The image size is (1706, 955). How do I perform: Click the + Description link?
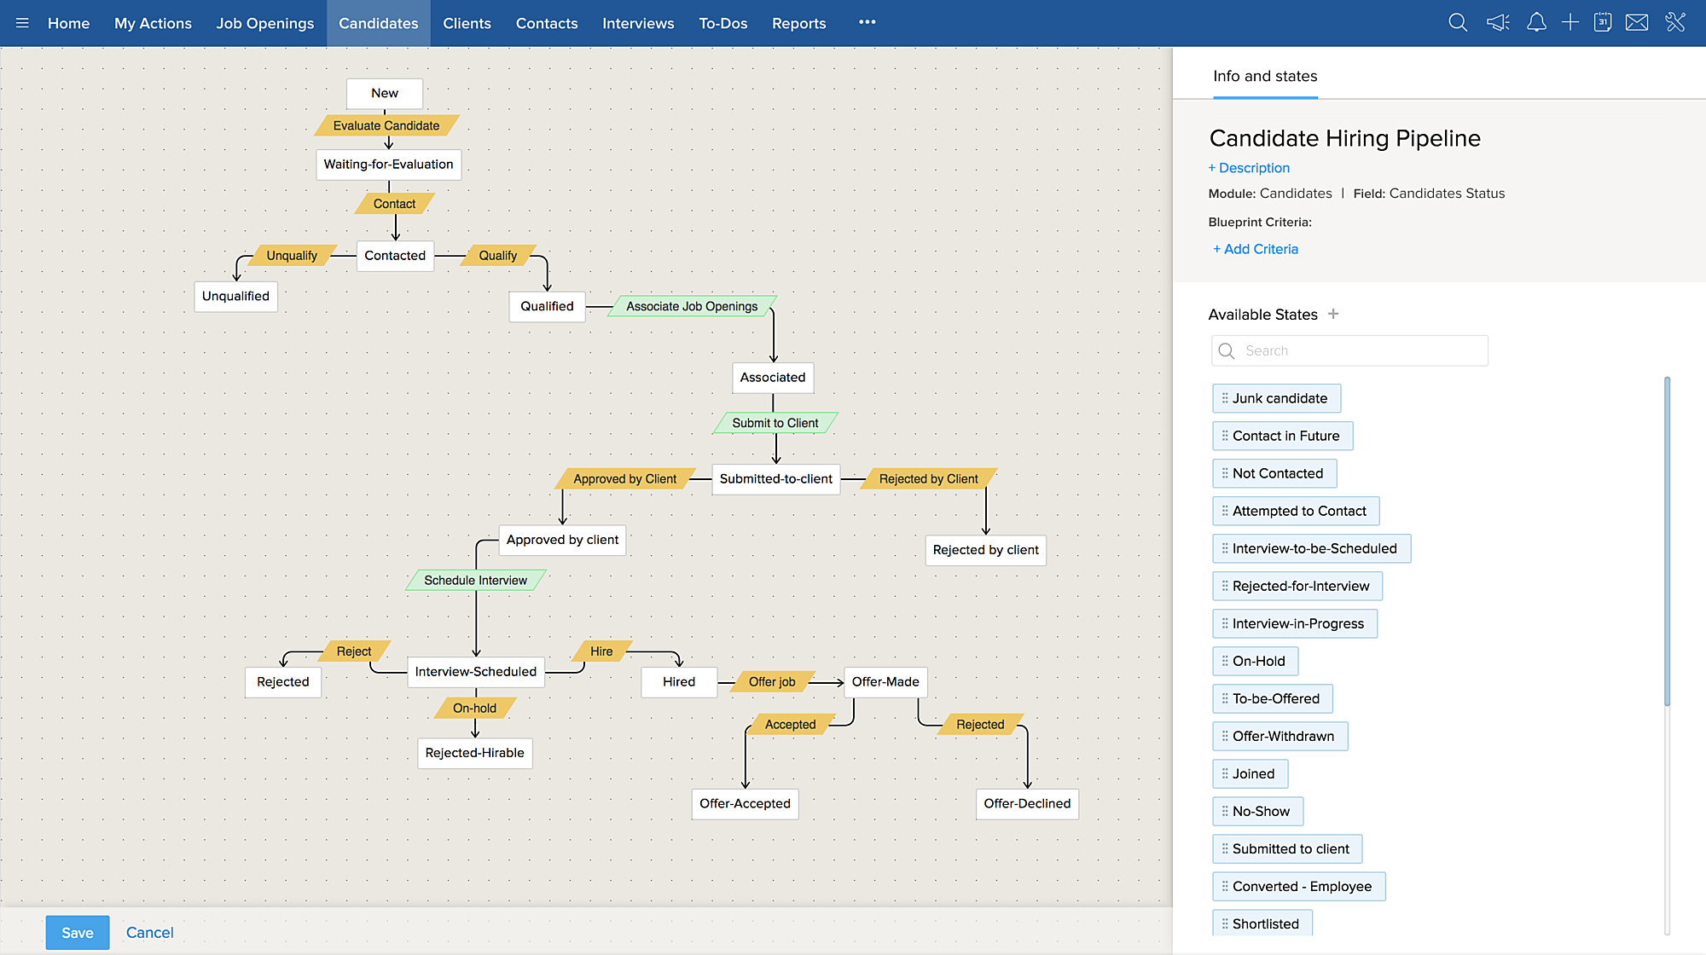pos(1249,168)
